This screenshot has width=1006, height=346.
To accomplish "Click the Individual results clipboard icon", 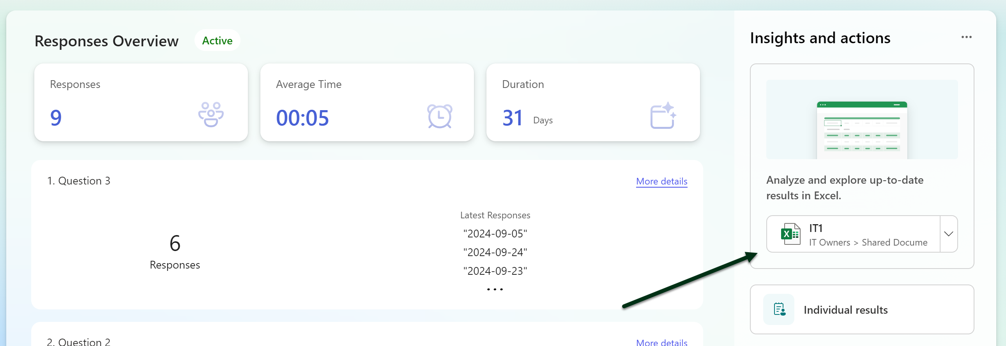I will (779, 309).
